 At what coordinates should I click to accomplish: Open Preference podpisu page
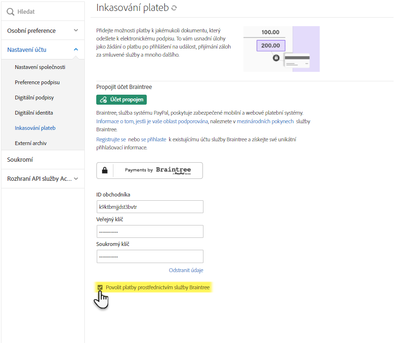click(37, 82)
